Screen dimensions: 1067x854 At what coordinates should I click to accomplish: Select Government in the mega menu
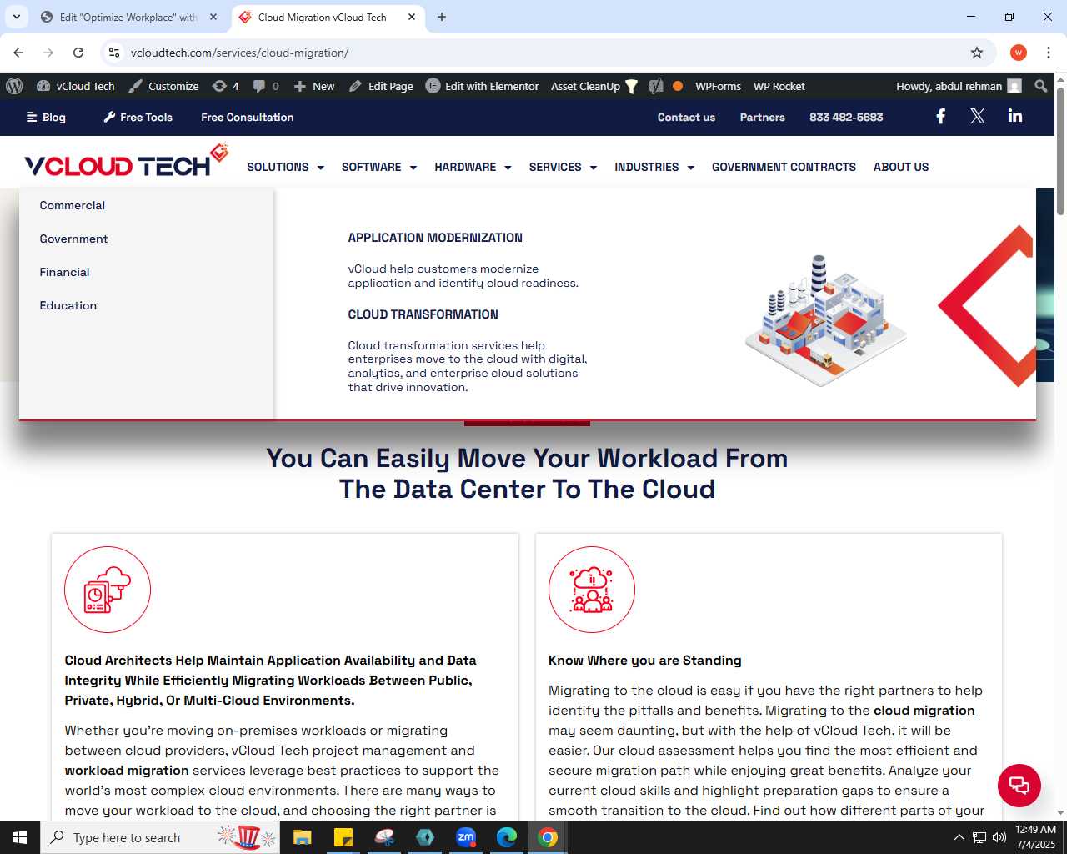tap(73, 239)
